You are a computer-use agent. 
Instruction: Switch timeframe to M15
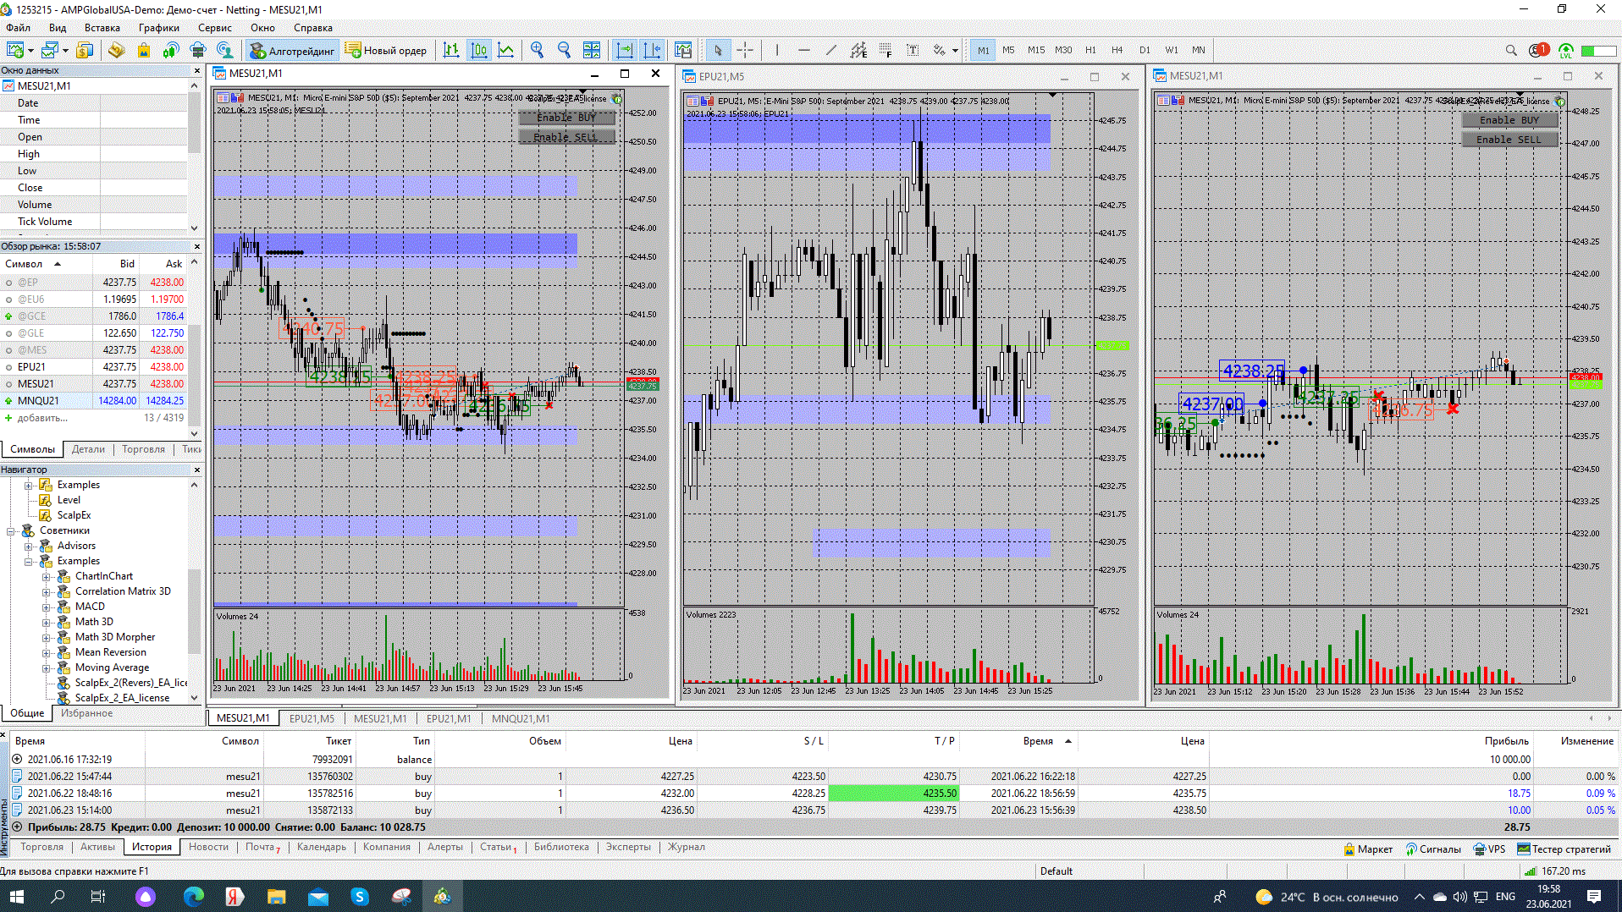click(1036, 51)
